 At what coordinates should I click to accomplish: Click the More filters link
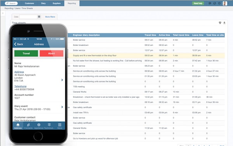click(x=50, y=17)
